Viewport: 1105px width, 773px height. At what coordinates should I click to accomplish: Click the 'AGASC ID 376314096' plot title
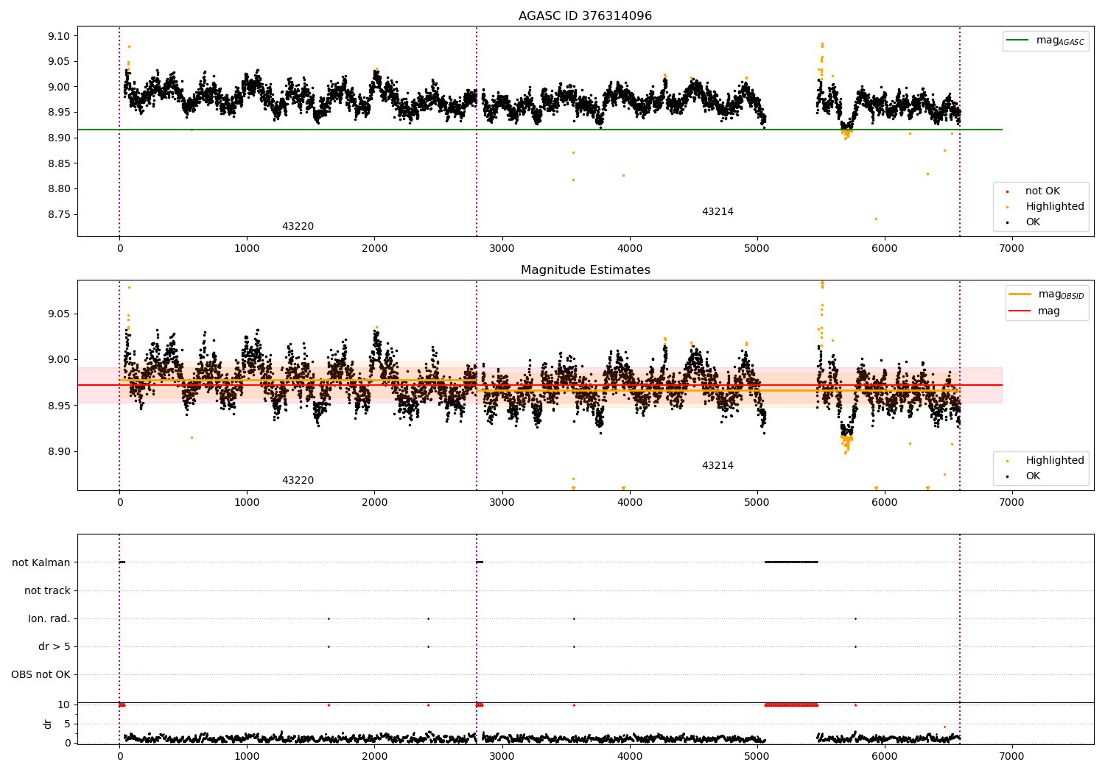click(585, 16)
